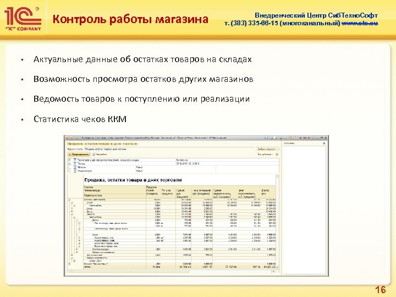Click the report heading Продажа, остатки товара в днях торговли
This screenshot has width=396, height=297.
pos(133,180)
